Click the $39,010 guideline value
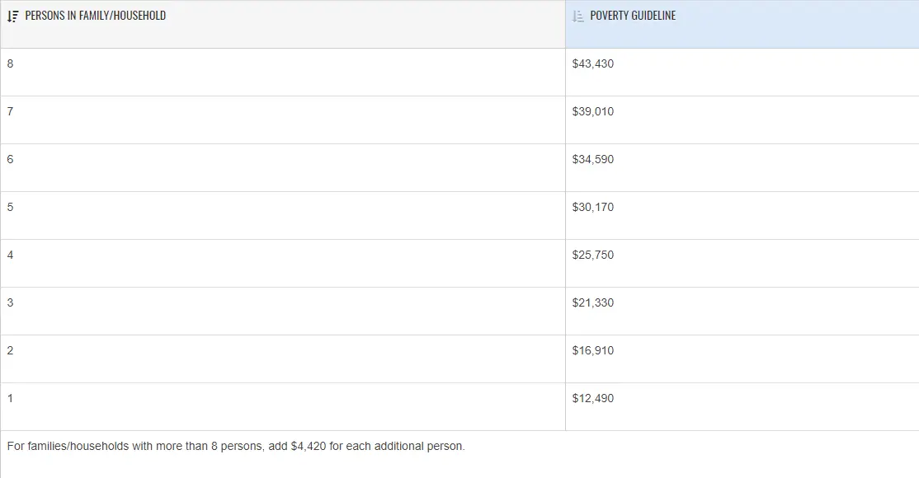The image size is (919, 478). [592, 112]
